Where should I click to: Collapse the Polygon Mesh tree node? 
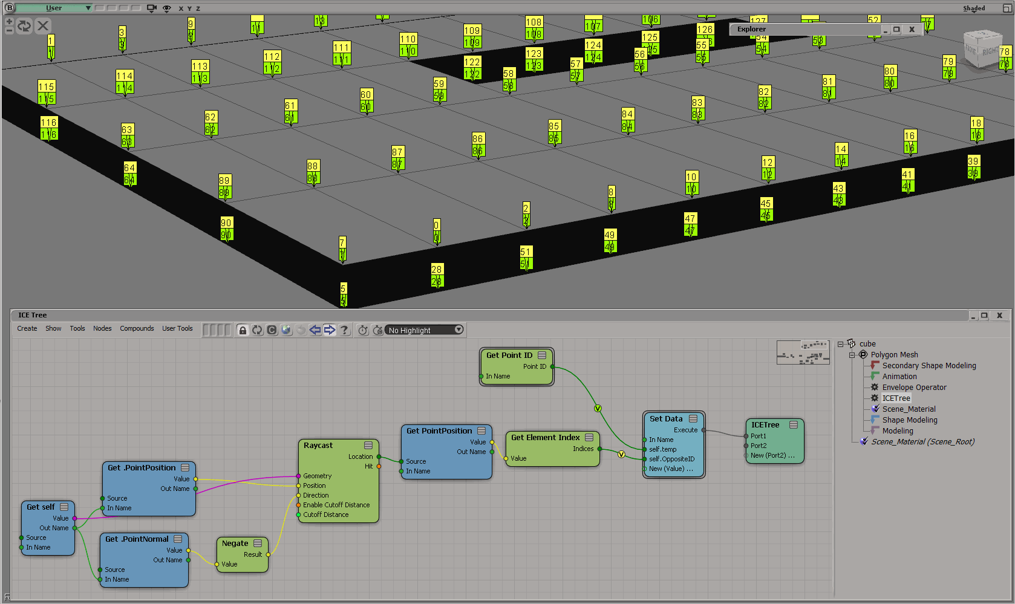pyautogui.click(x=852, y=355)
